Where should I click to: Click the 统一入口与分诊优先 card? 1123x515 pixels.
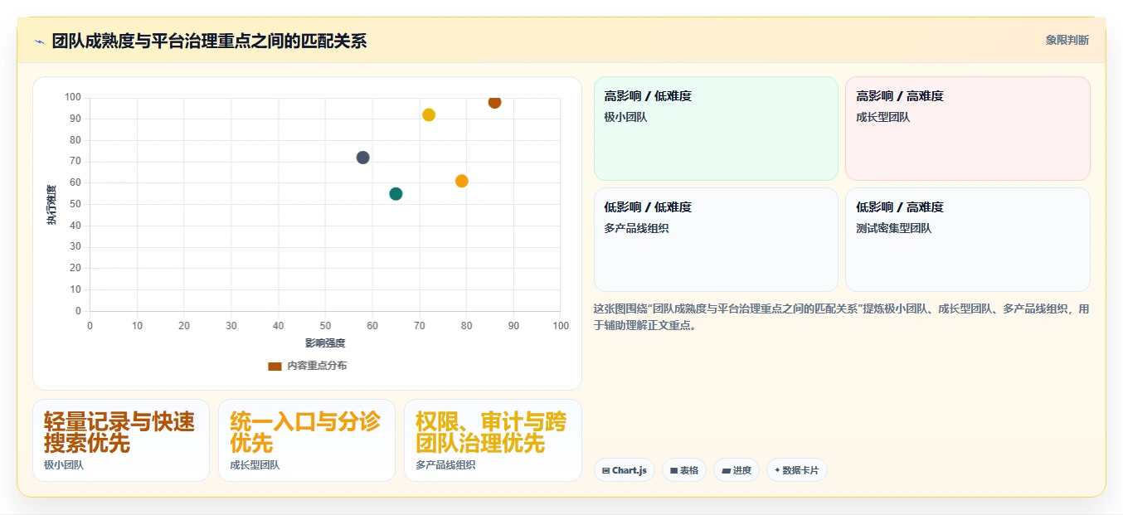(307, 440)
